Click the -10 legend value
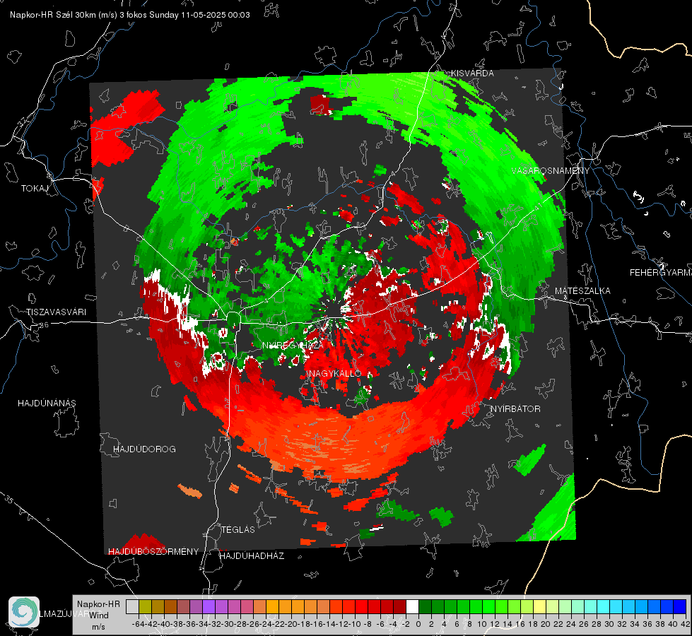Screen dimensions: 692x636 (x=356, y=624)
